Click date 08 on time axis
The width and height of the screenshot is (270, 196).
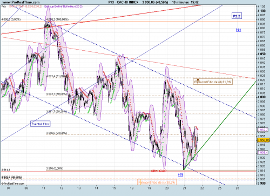click(26, 188)
